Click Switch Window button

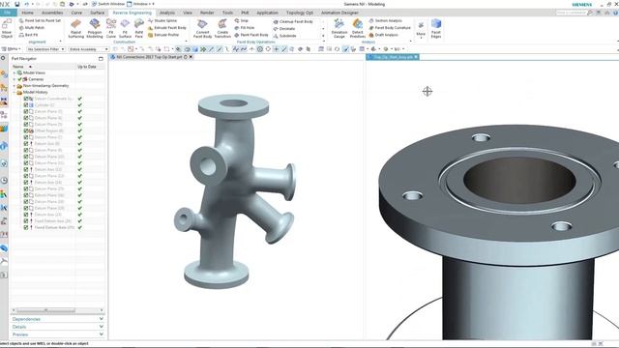(107, 4)
